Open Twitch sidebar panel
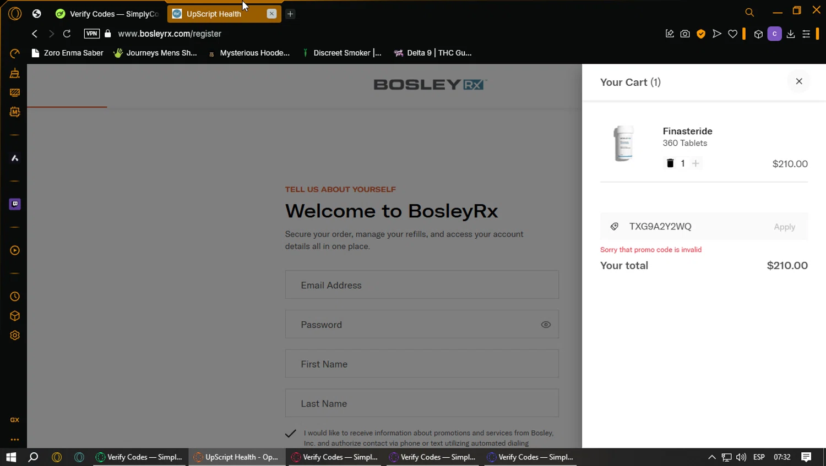 [15, 204]
